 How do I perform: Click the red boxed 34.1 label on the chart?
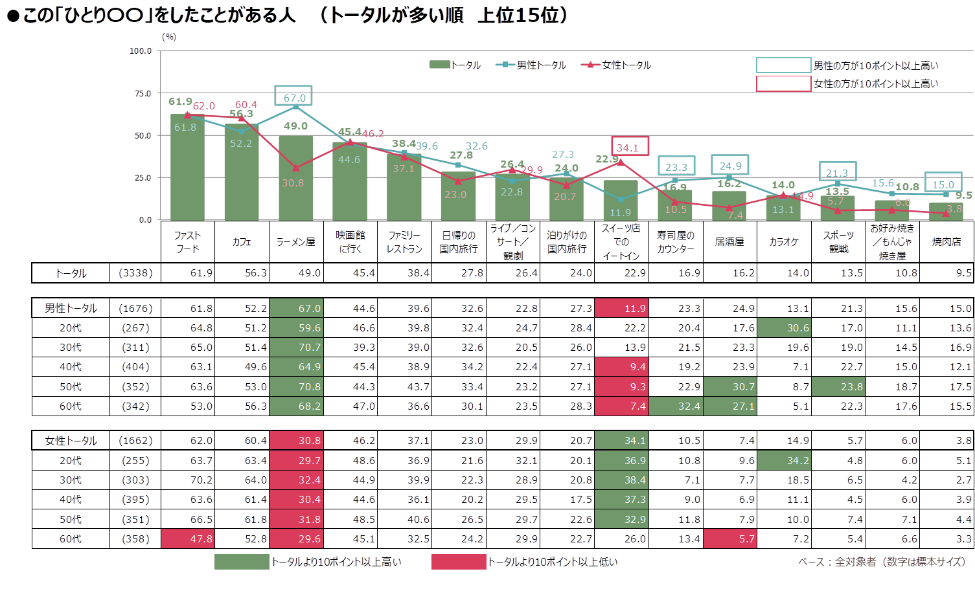tap(630, 146)
